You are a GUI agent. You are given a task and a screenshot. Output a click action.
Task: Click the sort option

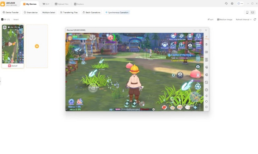pos(210,19)
